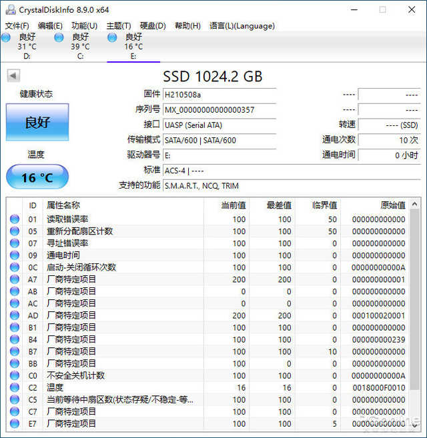Click status orb in row 09 通电时间
The image size is (427, 438).
click(15, 255)
